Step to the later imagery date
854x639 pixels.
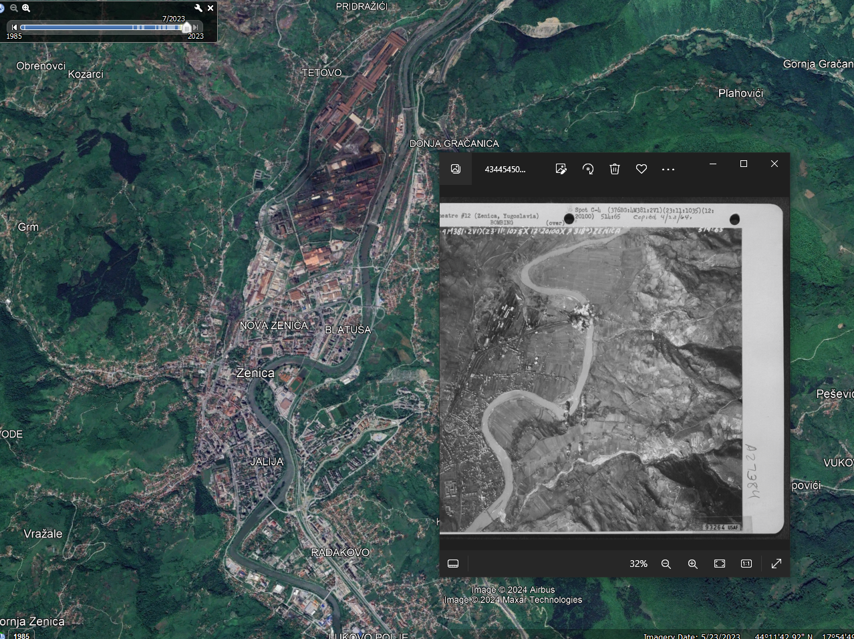click(196, 27)
